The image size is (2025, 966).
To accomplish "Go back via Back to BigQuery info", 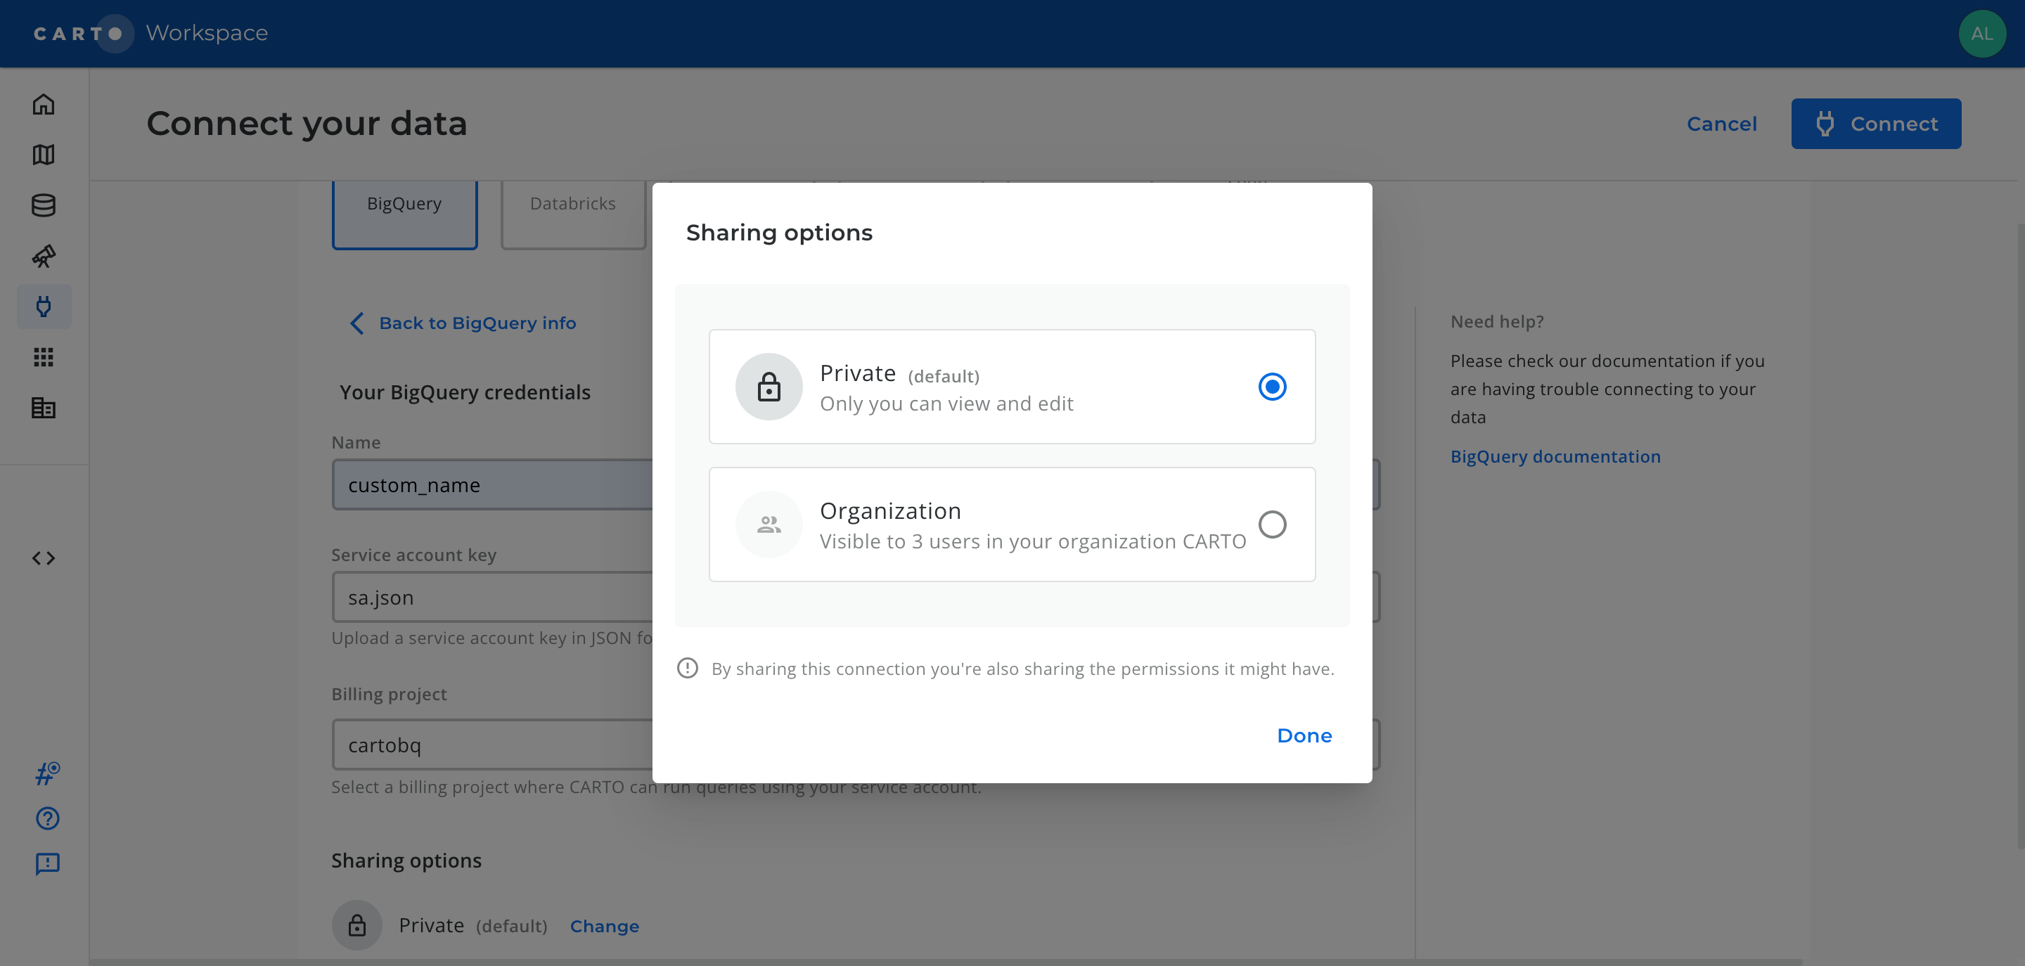I will (464, 323).
